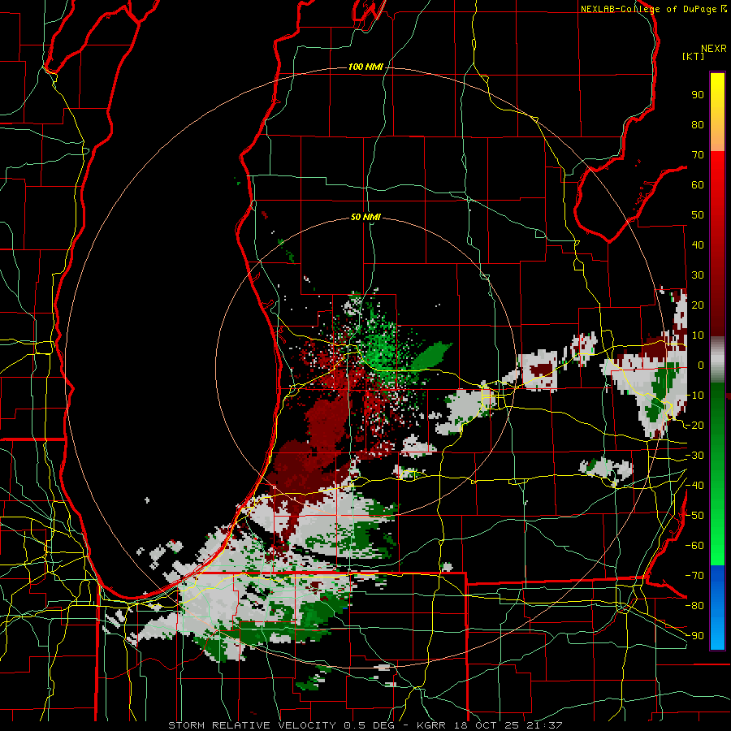Click the "50 NMI" range ring label
The image size is (731, 731).
point(365,217)
